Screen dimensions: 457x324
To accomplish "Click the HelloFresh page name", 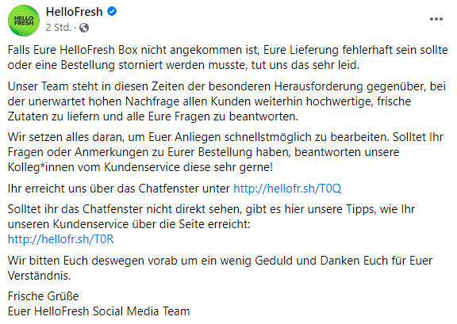I will (x=75, y=12).
